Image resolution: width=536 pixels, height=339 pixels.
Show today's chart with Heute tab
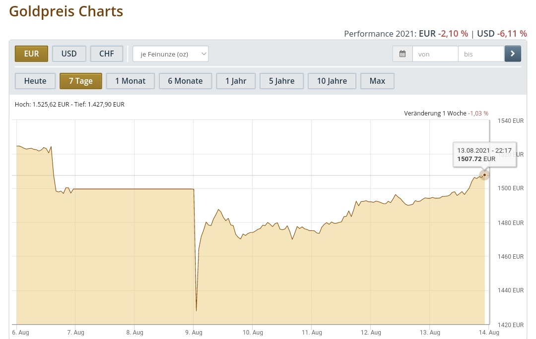(35, 81)
